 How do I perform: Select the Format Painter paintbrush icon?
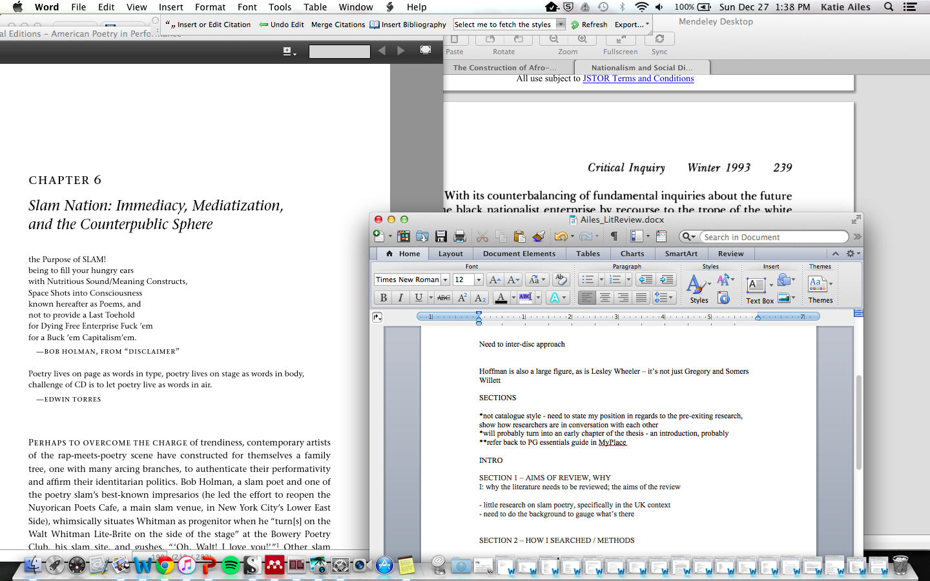click(x=539, y=237)
